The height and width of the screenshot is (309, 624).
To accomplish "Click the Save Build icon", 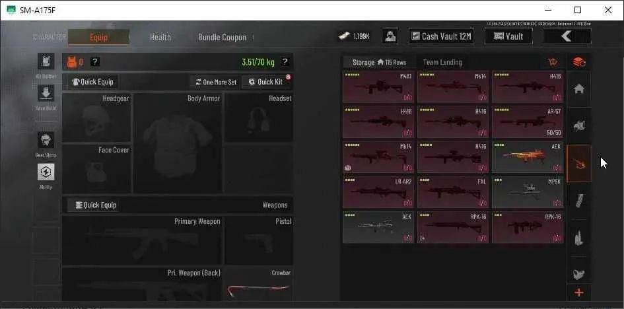I will coord(46,93).
